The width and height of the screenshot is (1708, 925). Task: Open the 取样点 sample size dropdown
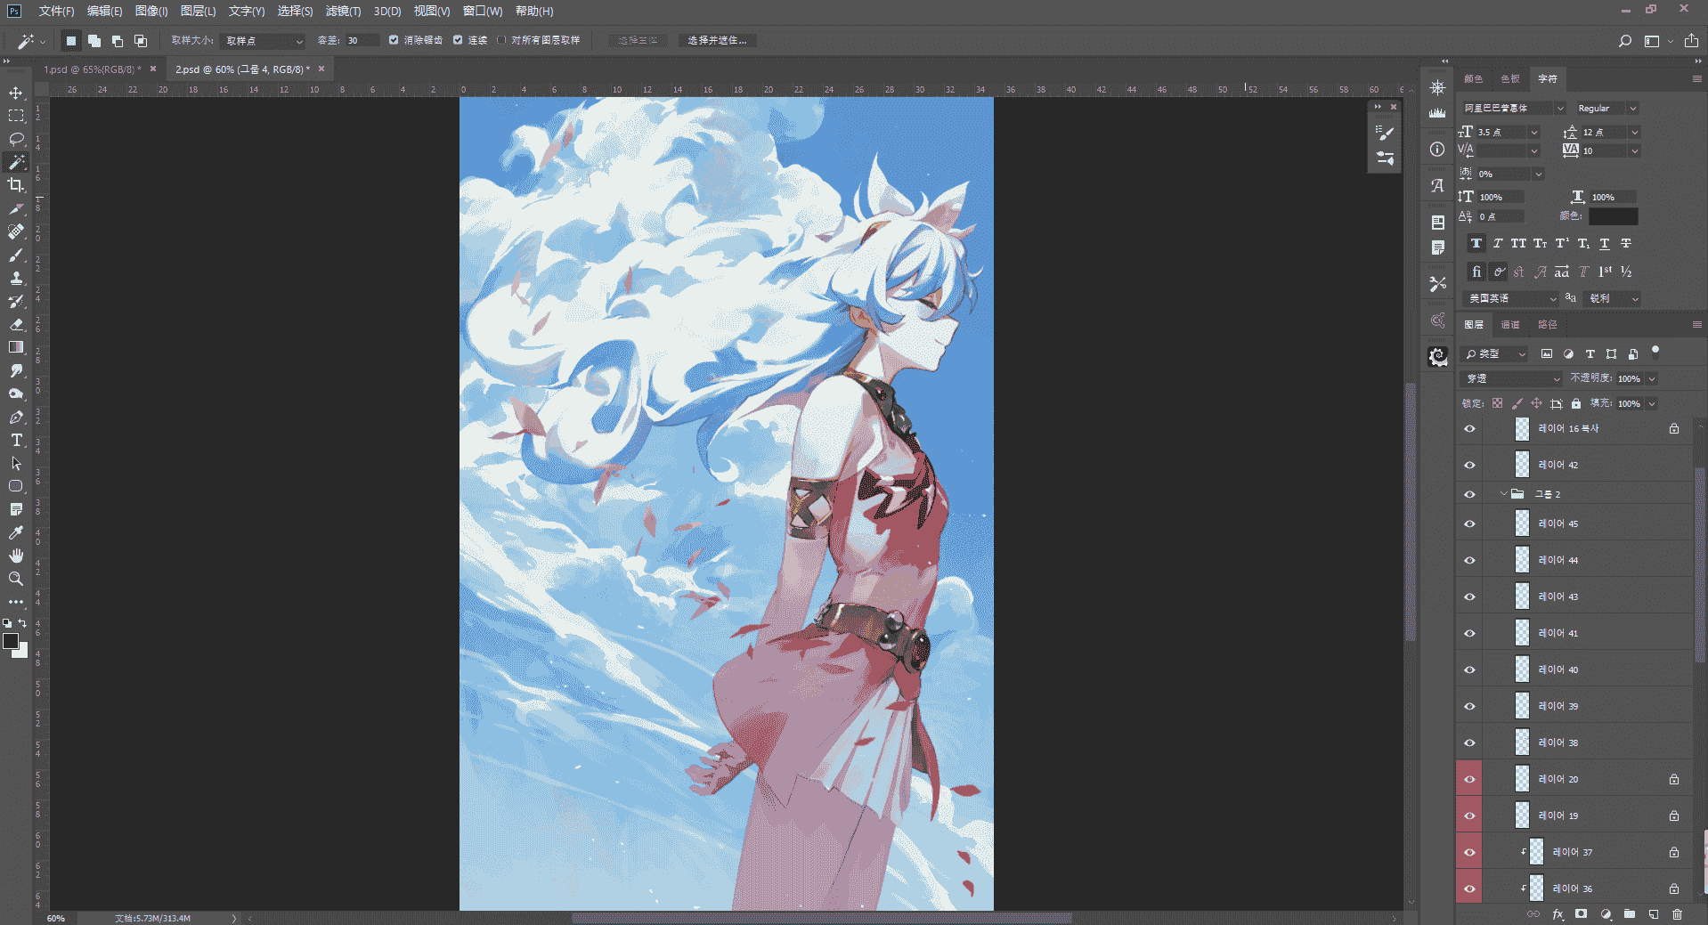coord(264,41)
